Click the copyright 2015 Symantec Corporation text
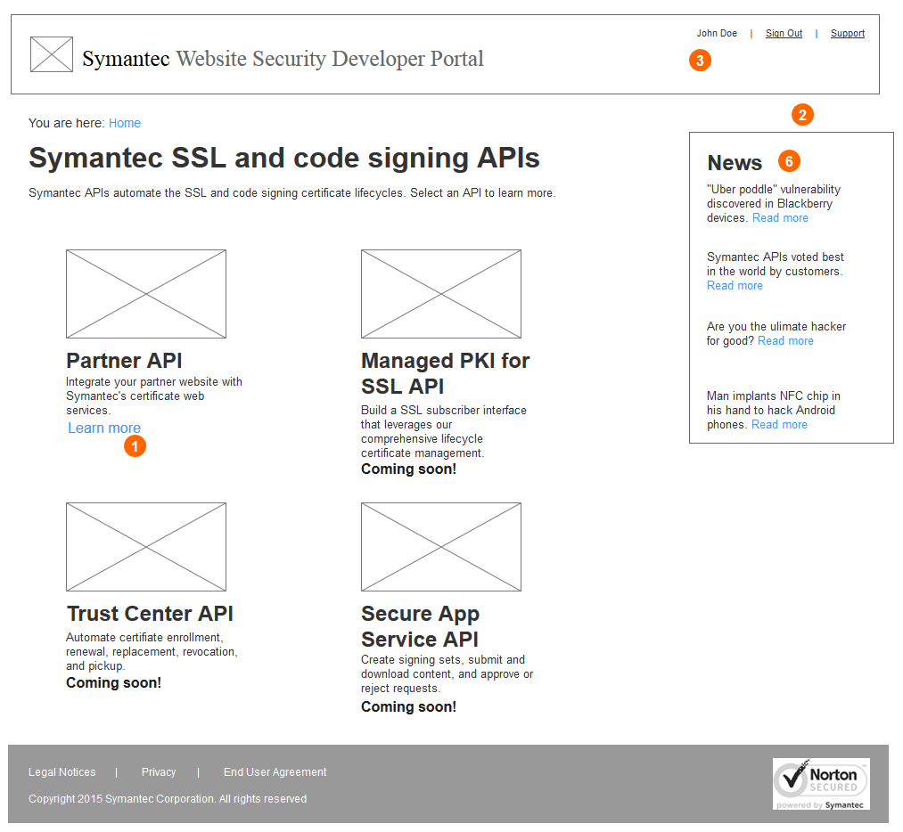 168,799
